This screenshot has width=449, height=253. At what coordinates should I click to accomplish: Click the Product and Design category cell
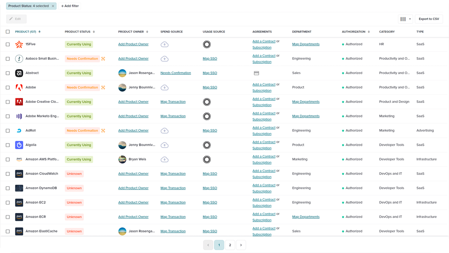click(394, 102)
